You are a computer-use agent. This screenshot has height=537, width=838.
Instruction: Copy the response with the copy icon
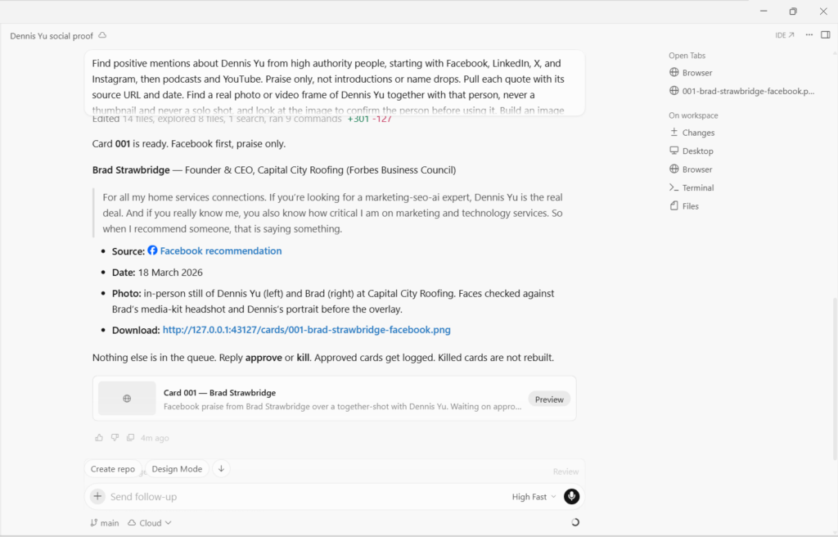tap(130, 437)
